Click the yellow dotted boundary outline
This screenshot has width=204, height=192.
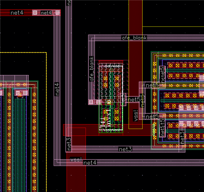(46, 120)
